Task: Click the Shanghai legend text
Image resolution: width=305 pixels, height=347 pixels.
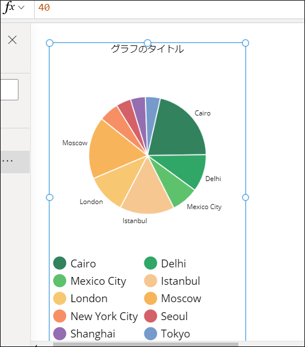Action: tap(93, 334)
